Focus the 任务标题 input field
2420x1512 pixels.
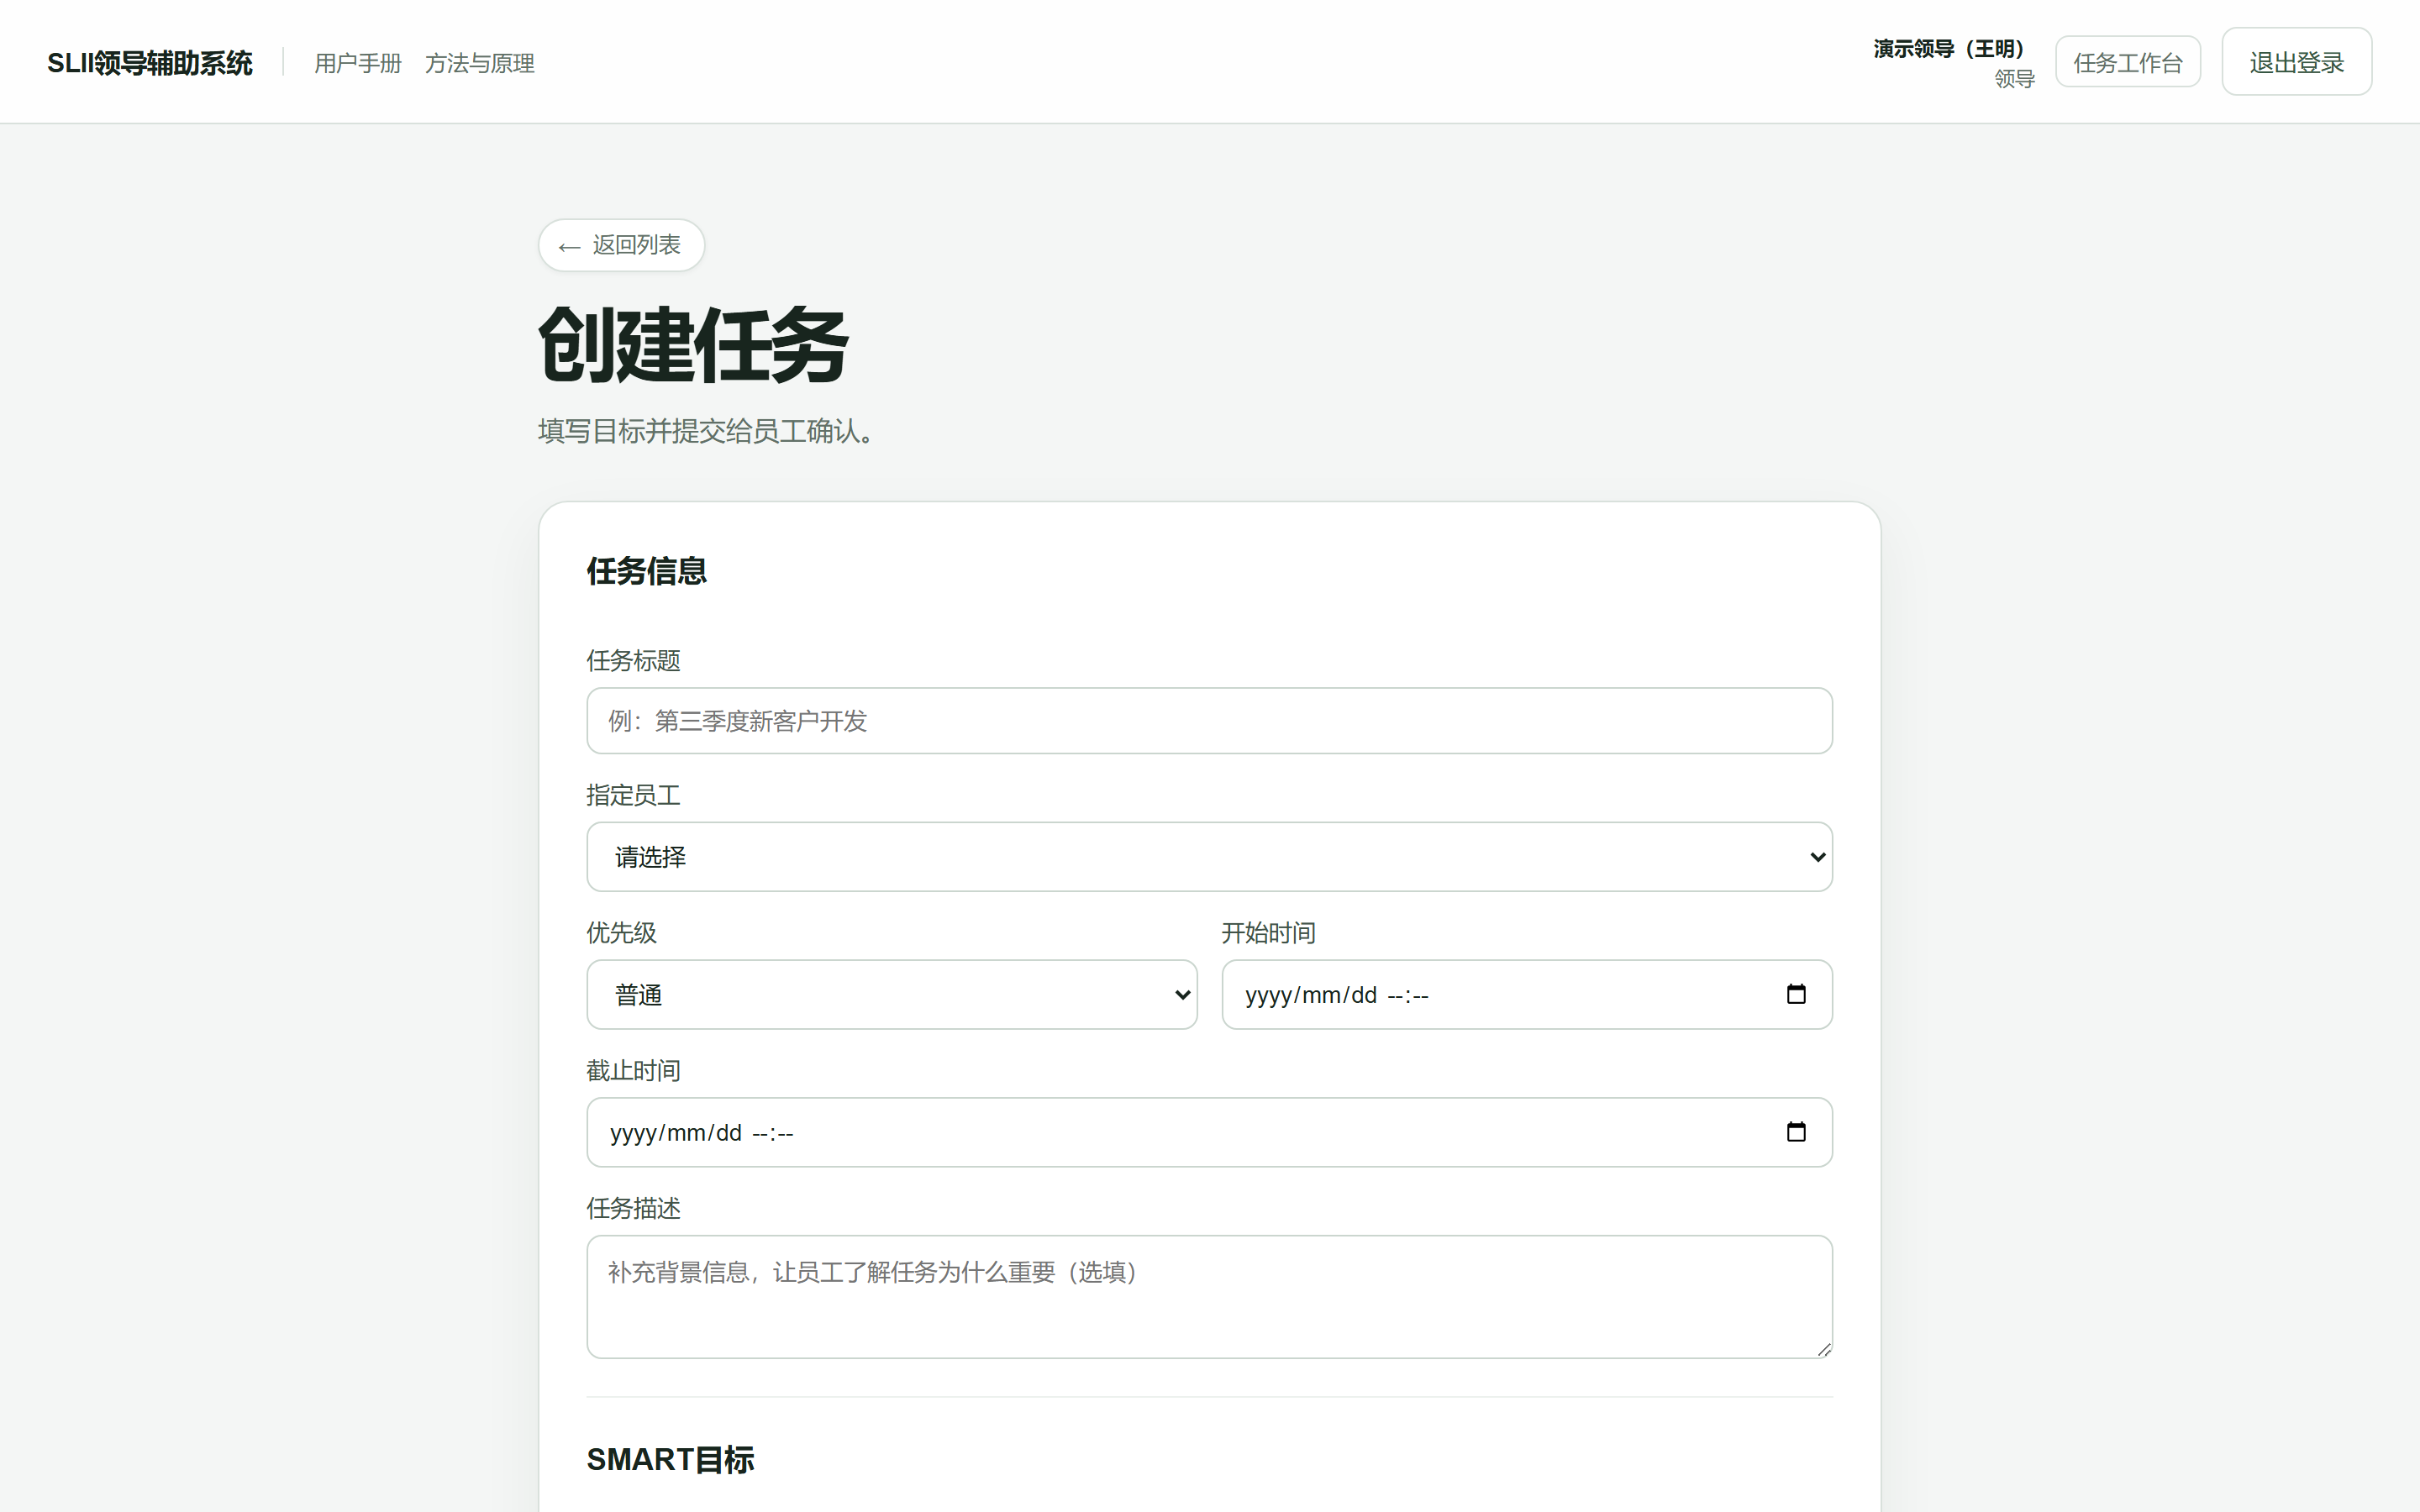(x=1209, y=721)
